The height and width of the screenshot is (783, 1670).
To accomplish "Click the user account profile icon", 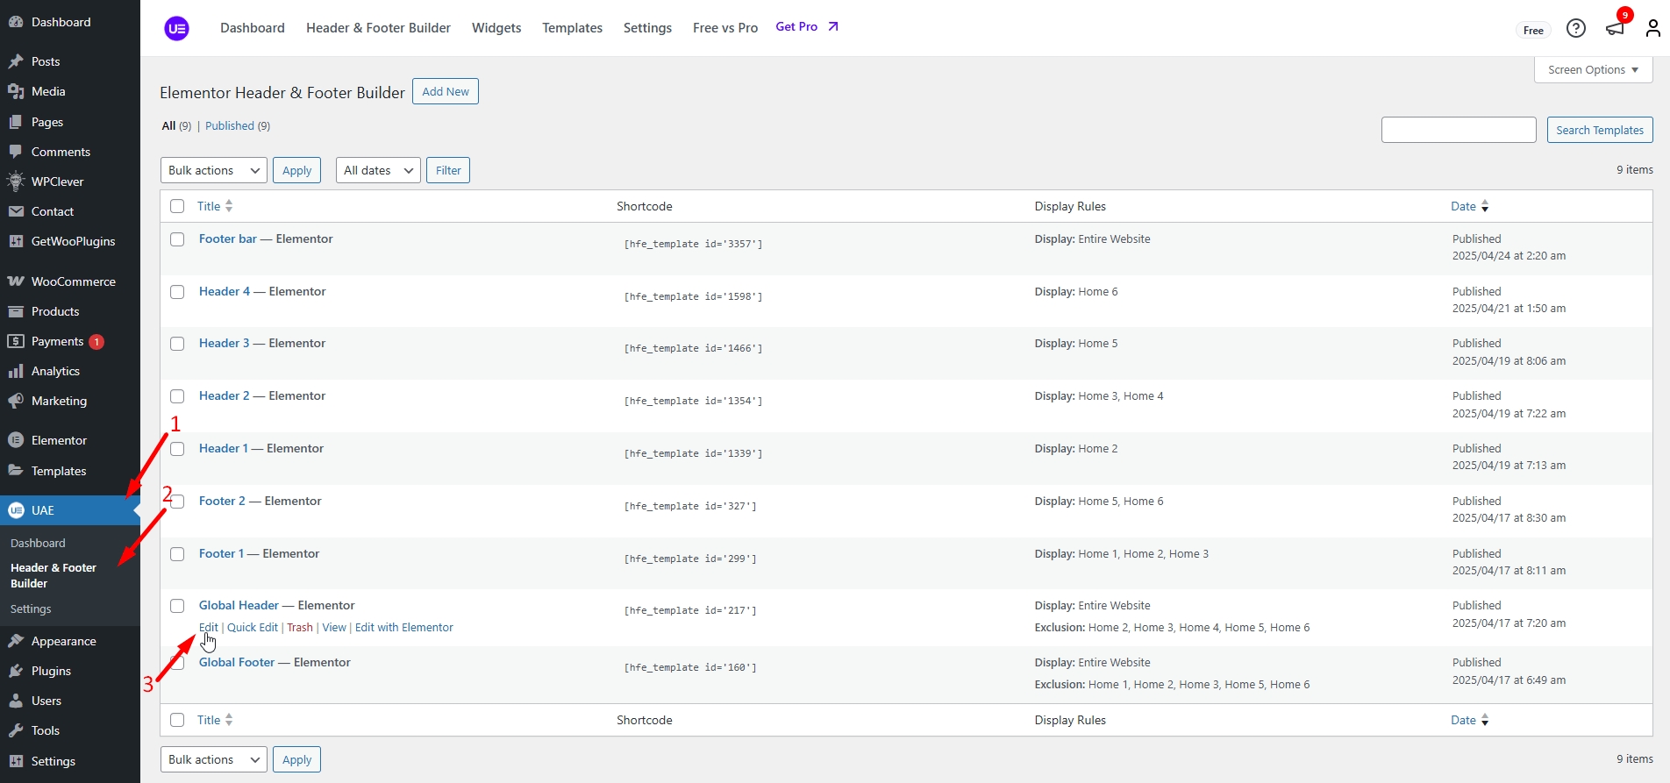I will pos(1652,29).
